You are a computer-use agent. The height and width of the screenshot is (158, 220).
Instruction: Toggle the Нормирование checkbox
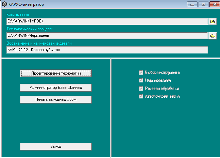click(x=141, y=80)
